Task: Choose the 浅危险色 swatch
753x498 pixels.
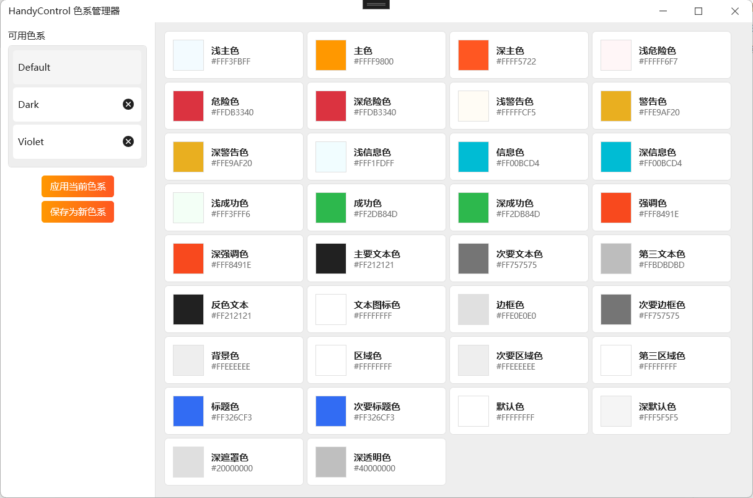Action: (x=616, y=55)
